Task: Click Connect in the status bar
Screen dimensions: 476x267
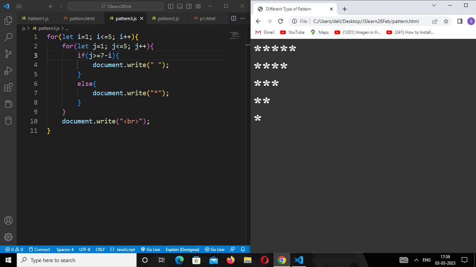Action: coord(39,250)
